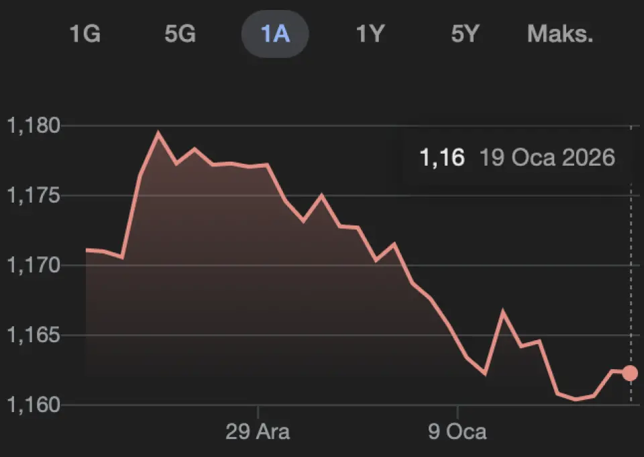The height and width of the screenshot is (457, 644).
Task: Click the x-axis tick above 29 Ara
Action: pyautogui.click(x=258, y=409)
